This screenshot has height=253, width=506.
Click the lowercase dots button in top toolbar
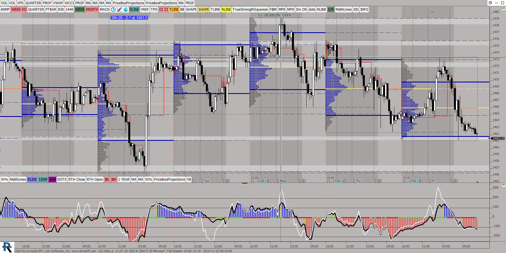[x=312, y=10]
